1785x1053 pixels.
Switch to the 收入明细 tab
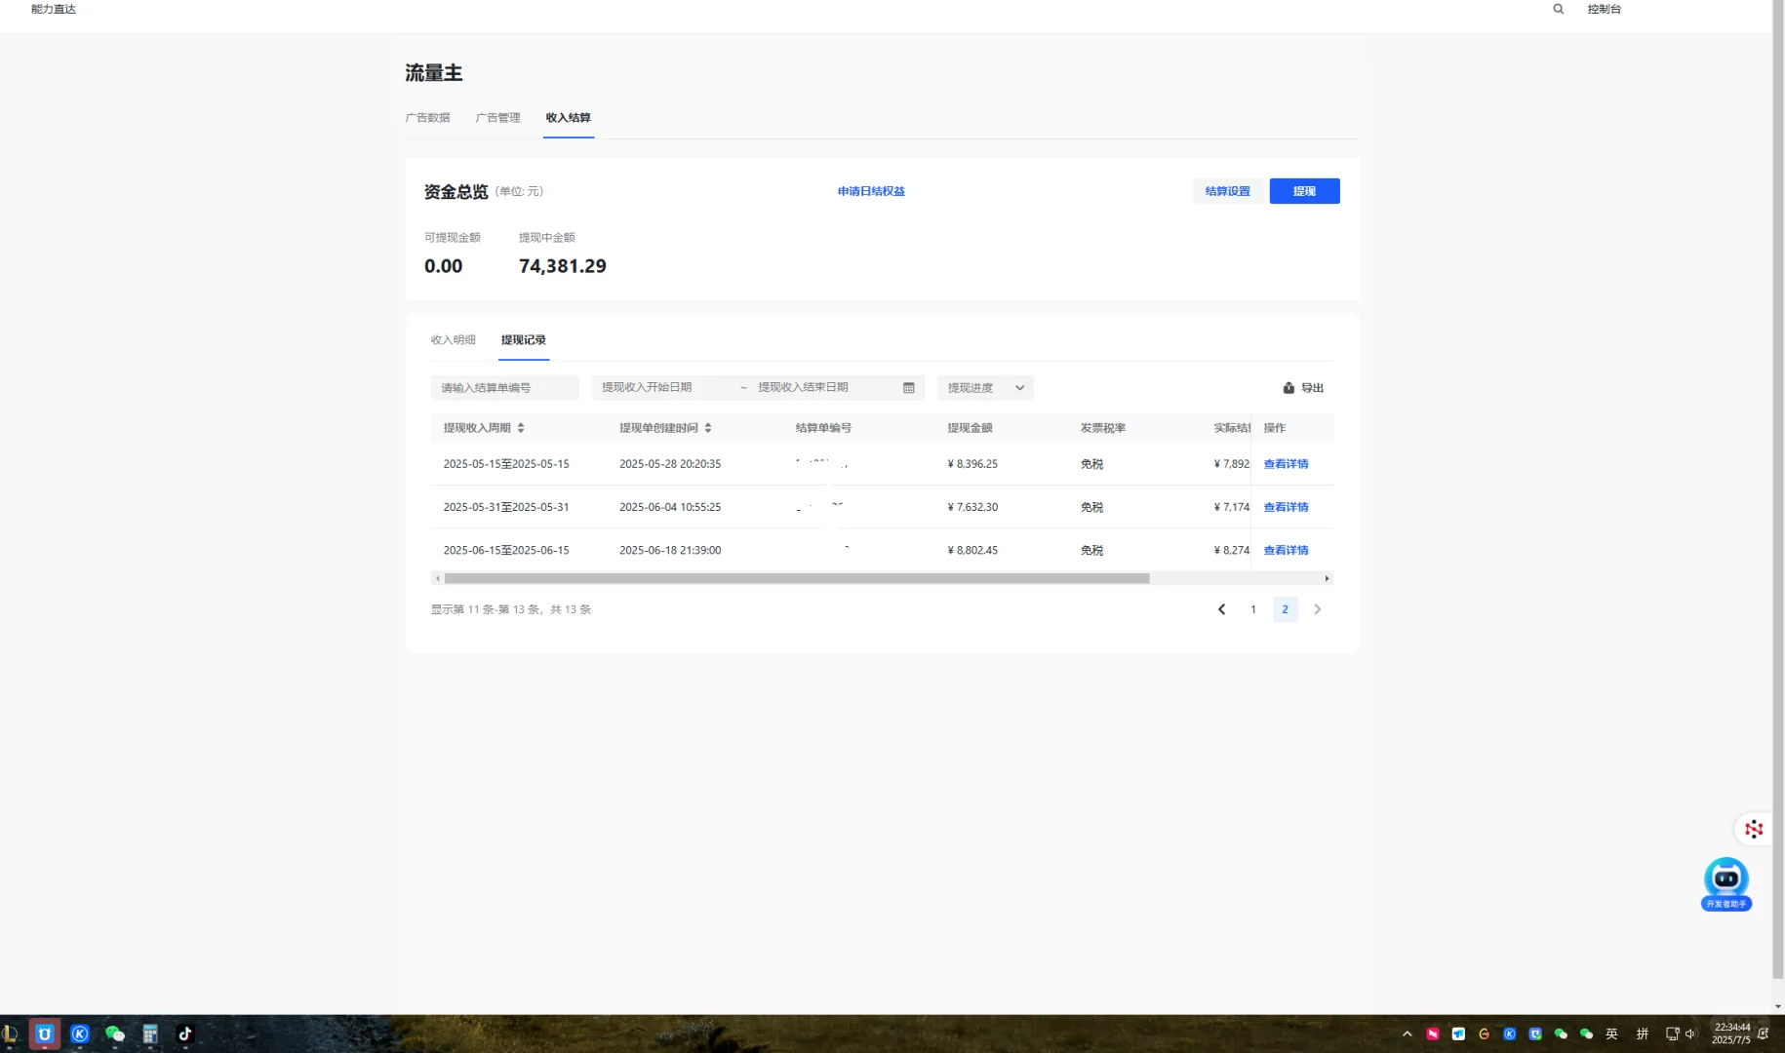pos(454,339)
